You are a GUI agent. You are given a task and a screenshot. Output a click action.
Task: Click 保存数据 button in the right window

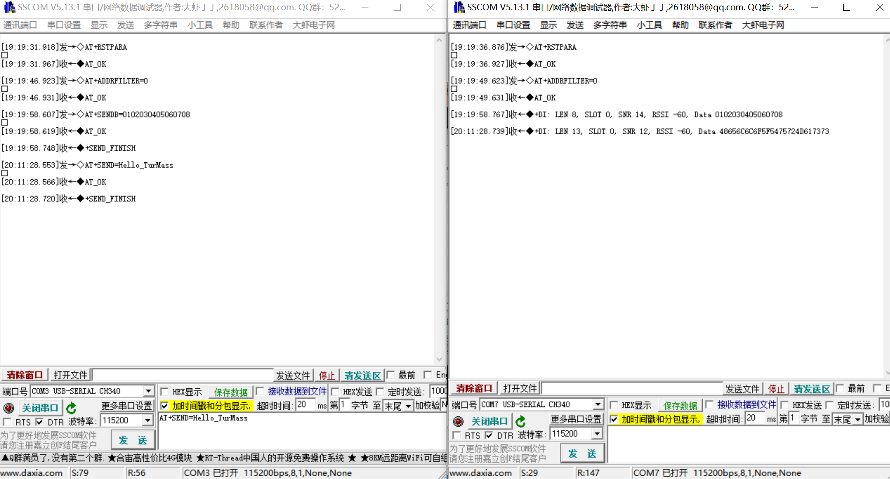click(680, 406)
